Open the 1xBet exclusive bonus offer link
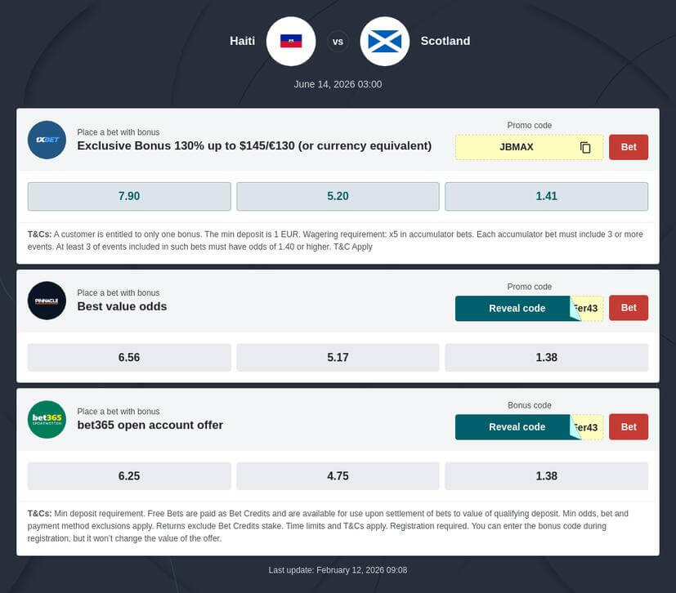The image size is (676, 593). tap(254, 145)
